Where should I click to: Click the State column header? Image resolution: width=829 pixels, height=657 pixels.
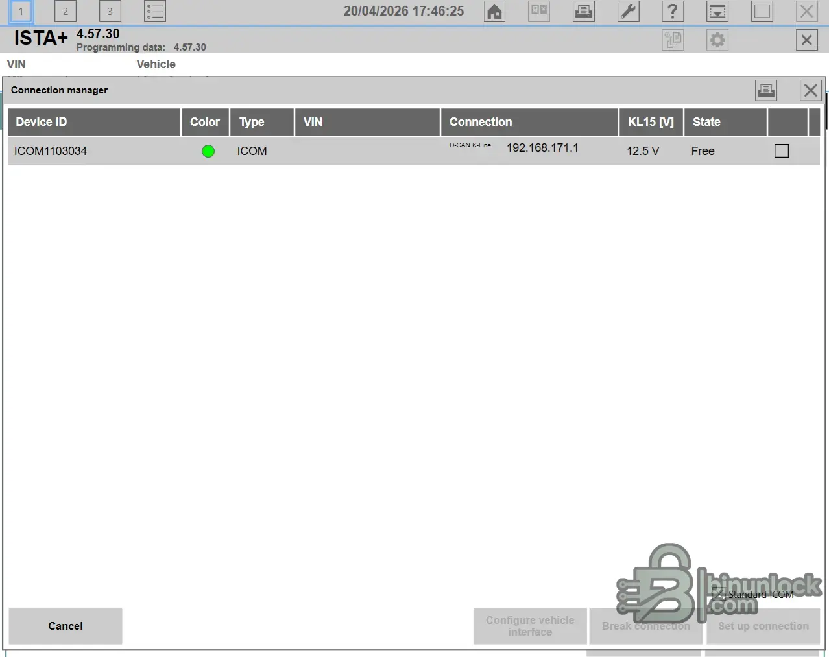[x=707, y=122]
